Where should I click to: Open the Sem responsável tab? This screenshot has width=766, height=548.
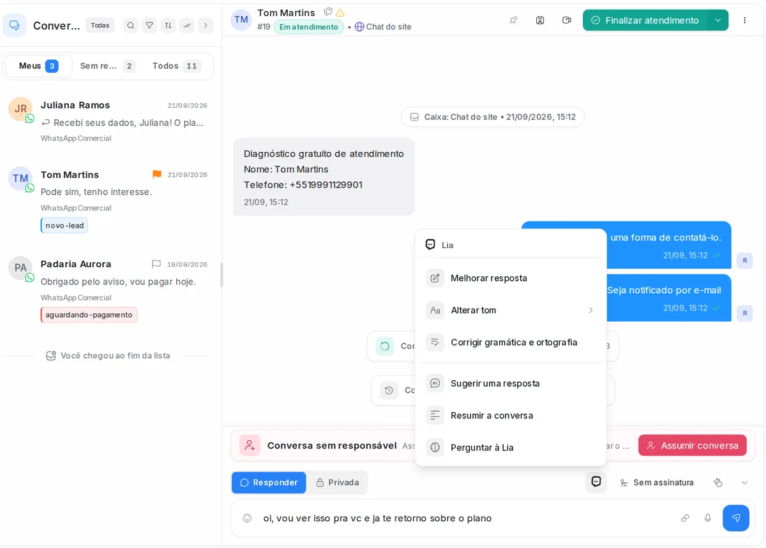pos(107,66)
